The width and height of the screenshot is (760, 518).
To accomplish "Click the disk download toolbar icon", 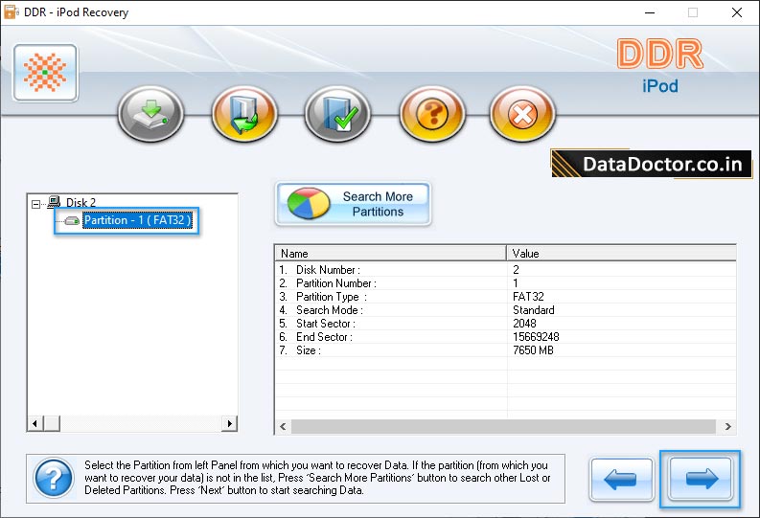I will coord(150,114).
